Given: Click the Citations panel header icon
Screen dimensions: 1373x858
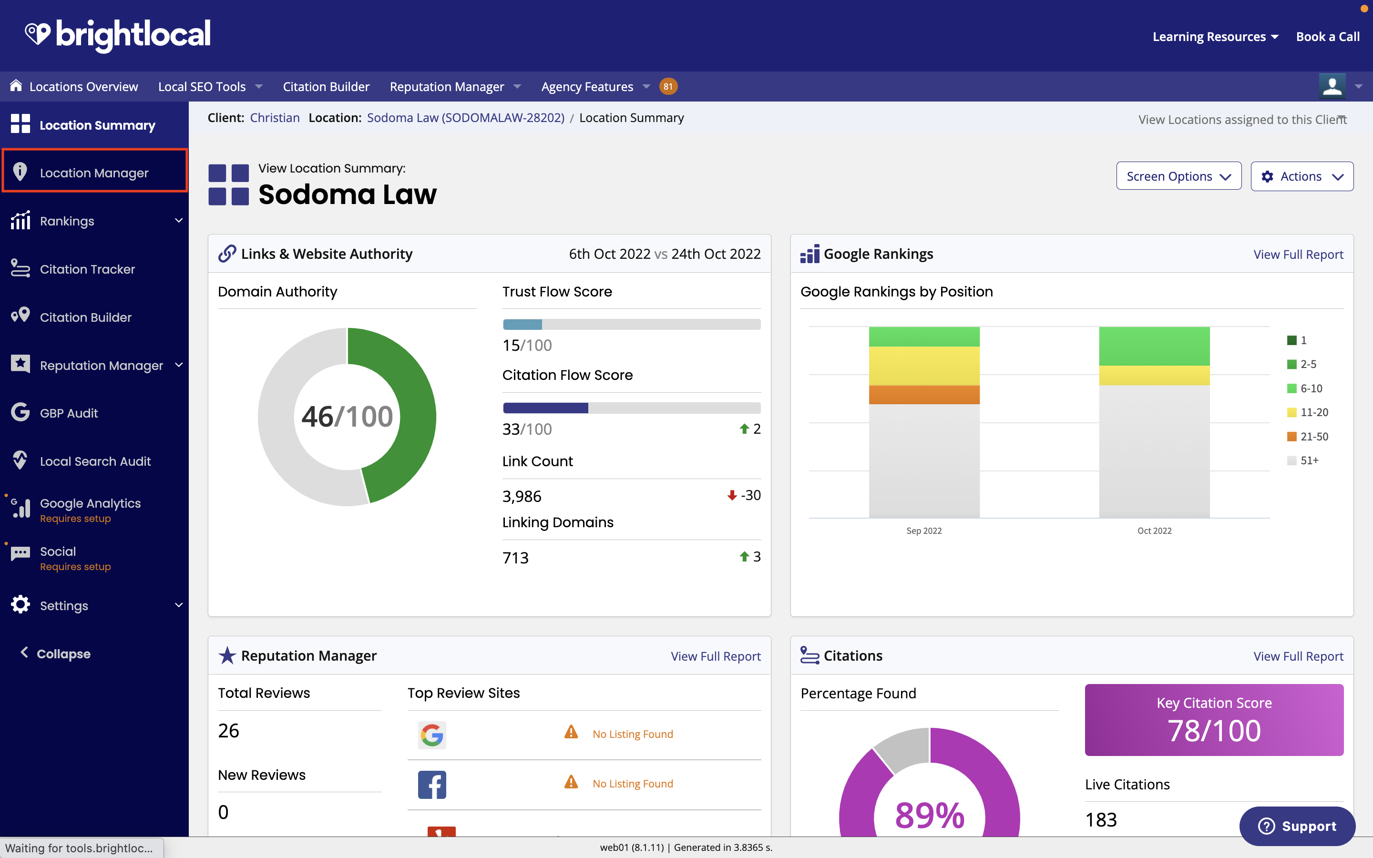Looking at the screenshot, I should coord(809,655).
